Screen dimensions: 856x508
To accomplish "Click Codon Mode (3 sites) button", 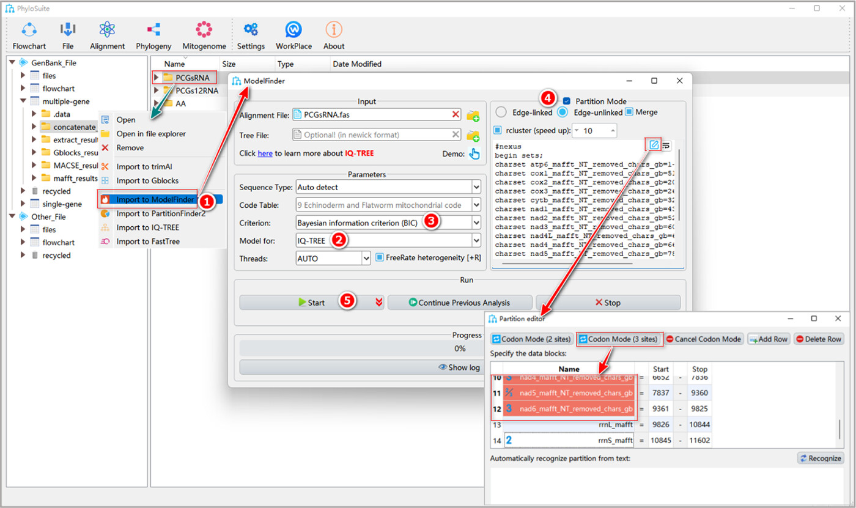I will [x=619, y=339].
